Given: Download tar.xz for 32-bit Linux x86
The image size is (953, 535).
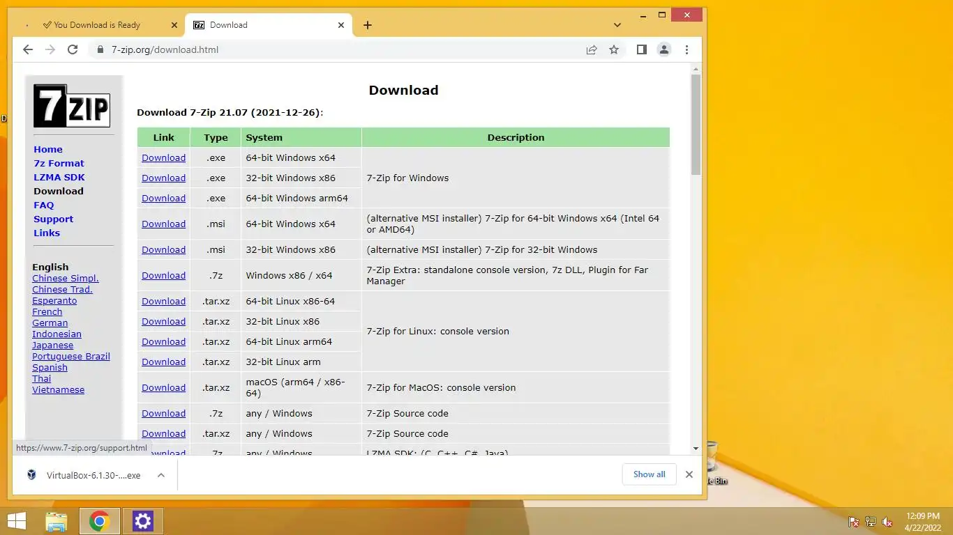Looking at the screenshot, I should point(163,321).
